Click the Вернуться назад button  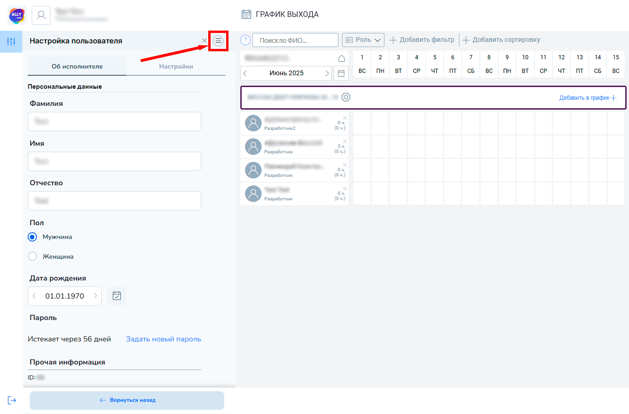127,400
